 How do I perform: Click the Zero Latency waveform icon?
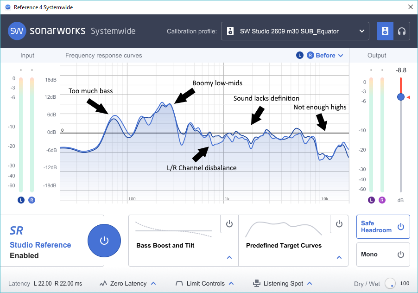(103, 283)
